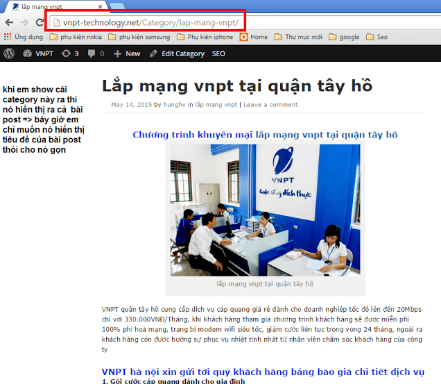
Task: Click the page icon in the address bar
Action: click(56, 22)
